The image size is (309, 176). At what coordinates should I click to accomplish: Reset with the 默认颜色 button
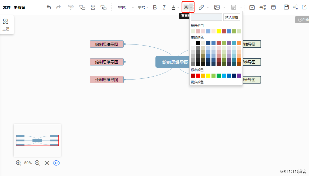tap(232, 17)
